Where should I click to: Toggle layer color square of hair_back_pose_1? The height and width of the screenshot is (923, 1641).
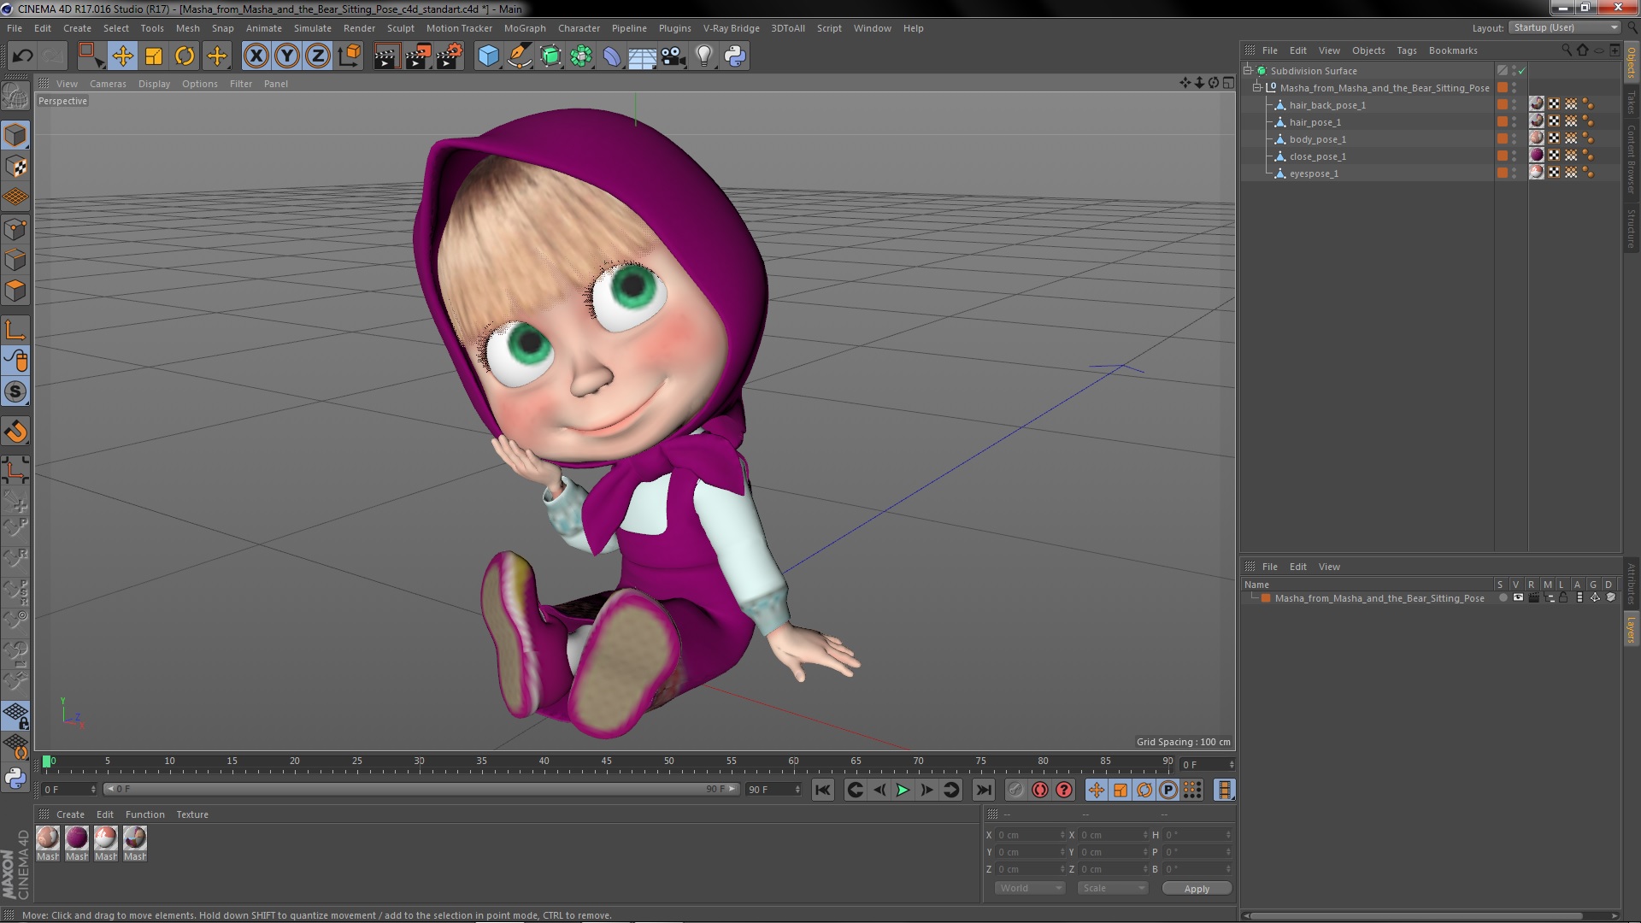1503,104
